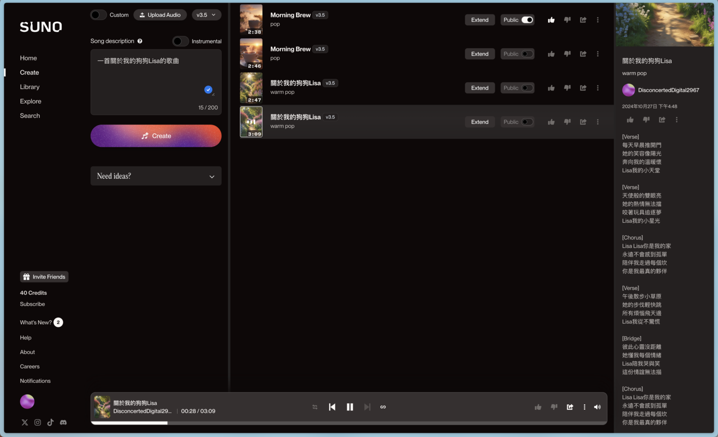
Task: Open the TikTok icon in sidebar
Action: click(50, 423)
